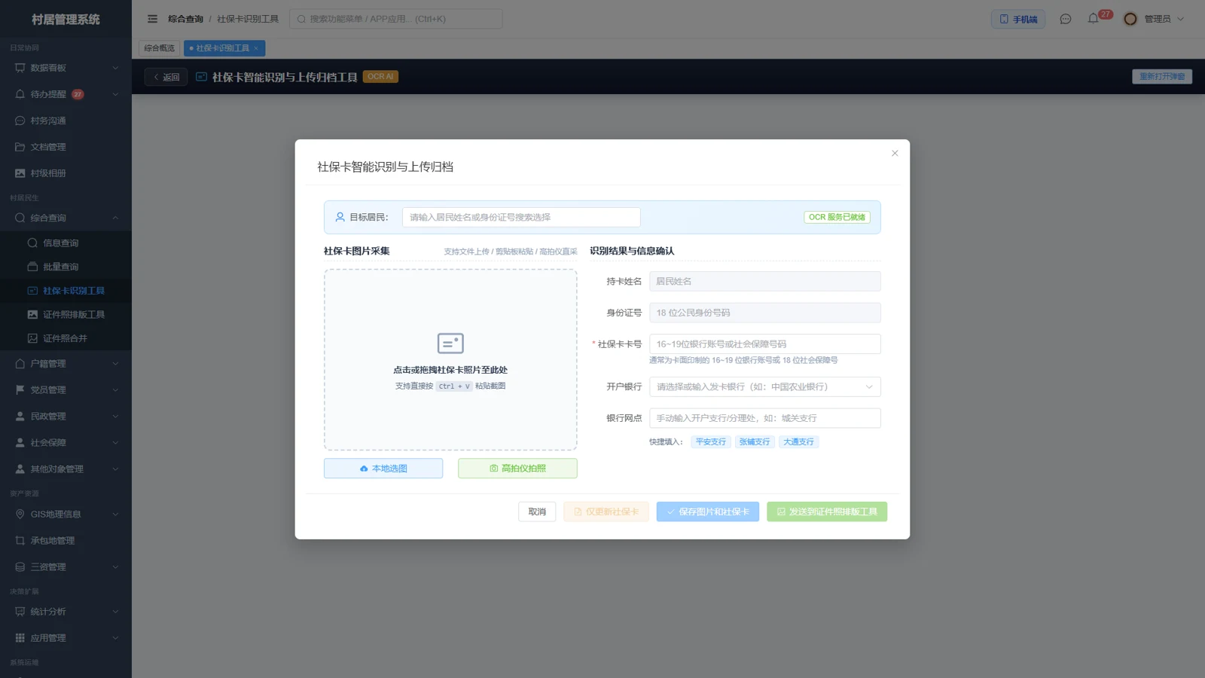
Task: Click the 持卡姓名 field
Action: 764,281
